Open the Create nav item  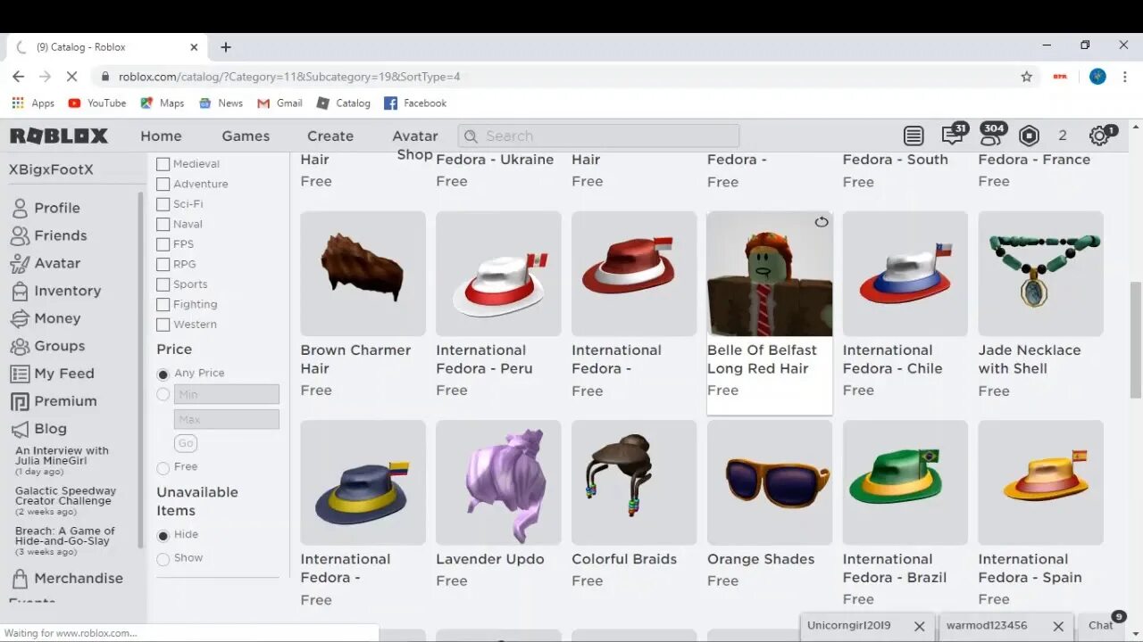click(330, 136)
